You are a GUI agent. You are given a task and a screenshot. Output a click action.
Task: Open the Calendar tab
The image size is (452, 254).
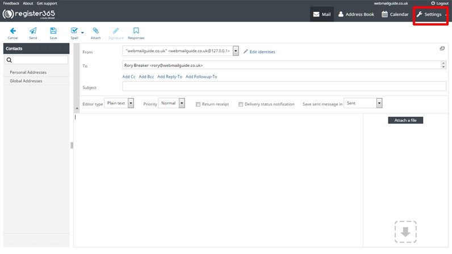[395, 14]
